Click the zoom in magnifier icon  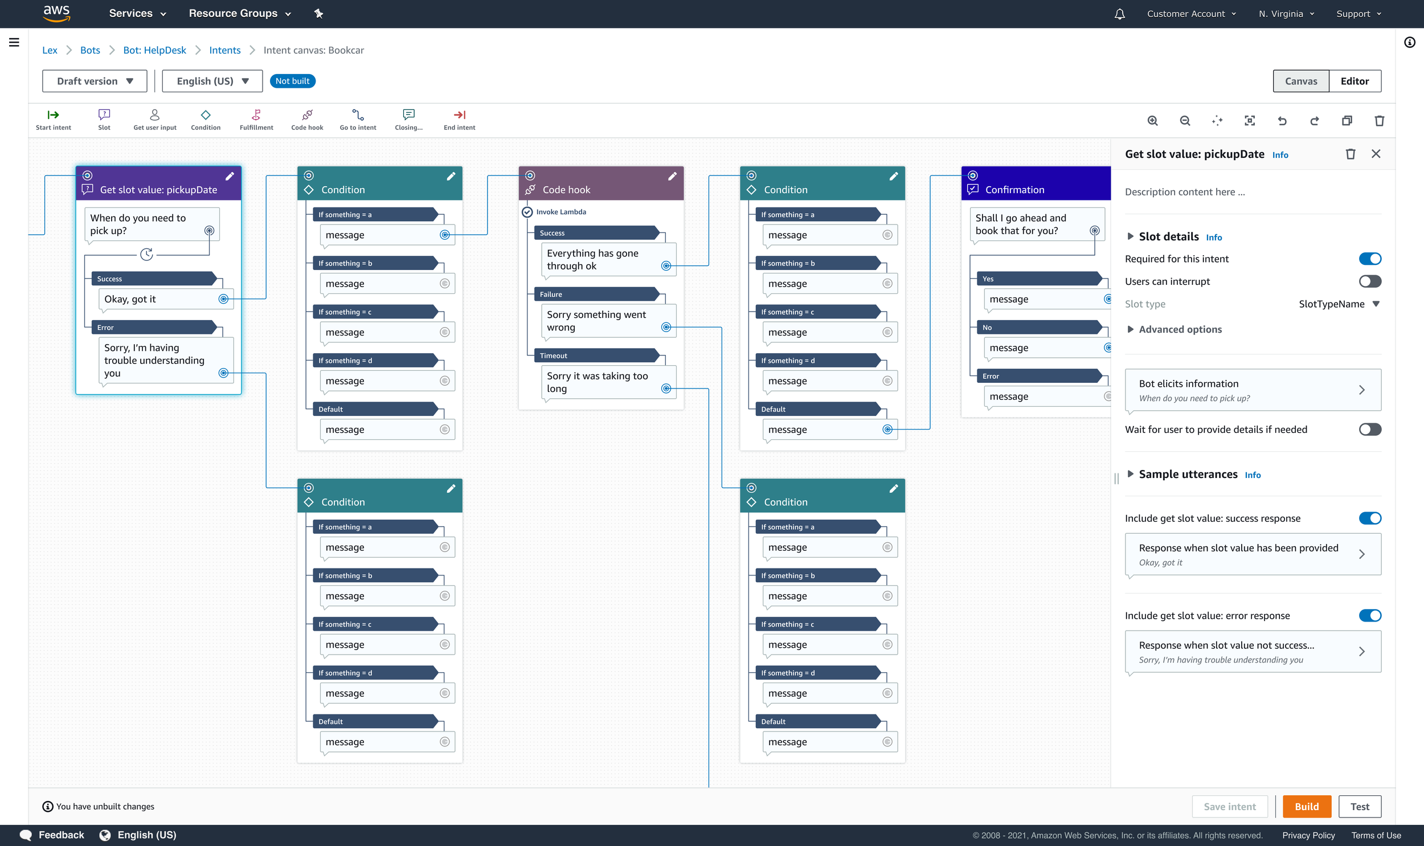point(1152,120)
